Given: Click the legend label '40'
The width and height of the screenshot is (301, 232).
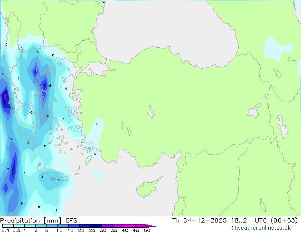Looking at the screenshot, I should point(125,230).
